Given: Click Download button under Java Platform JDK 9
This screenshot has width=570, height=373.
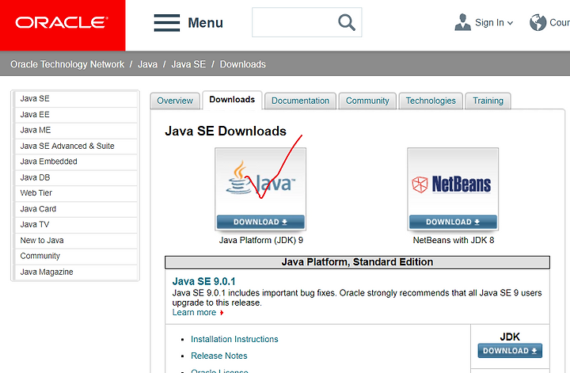Looking at the screenshot, I should click(x=260, y=222).
